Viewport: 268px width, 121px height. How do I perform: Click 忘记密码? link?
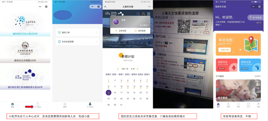pos(144,25)
